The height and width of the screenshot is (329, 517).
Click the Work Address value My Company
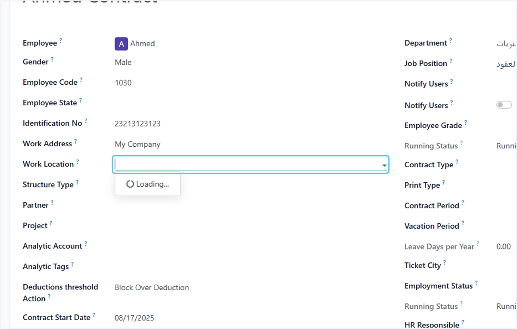(x=137, y=145)
